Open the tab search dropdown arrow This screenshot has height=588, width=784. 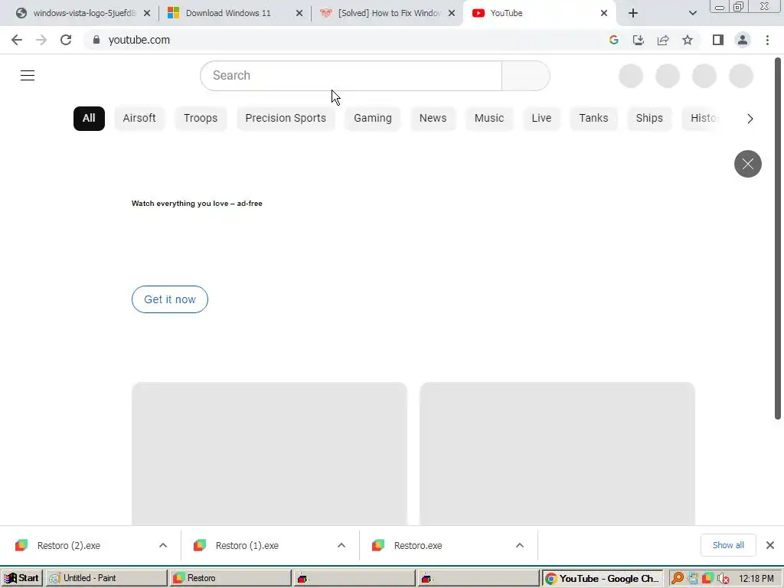pos(692,13)
